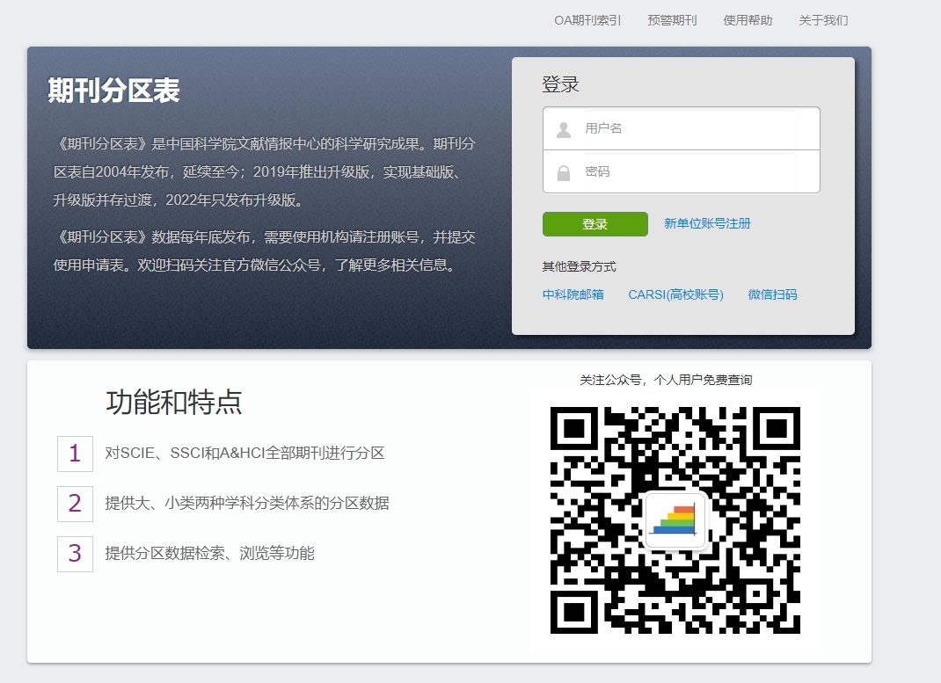Click the 期刊分区表 heading
Image resolution: width=941 pixels, height=683 pixels.
[x=114, y=91]
